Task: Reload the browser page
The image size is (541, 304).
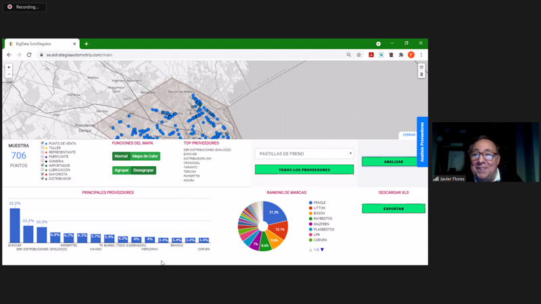Action: (x=29, y=55)
